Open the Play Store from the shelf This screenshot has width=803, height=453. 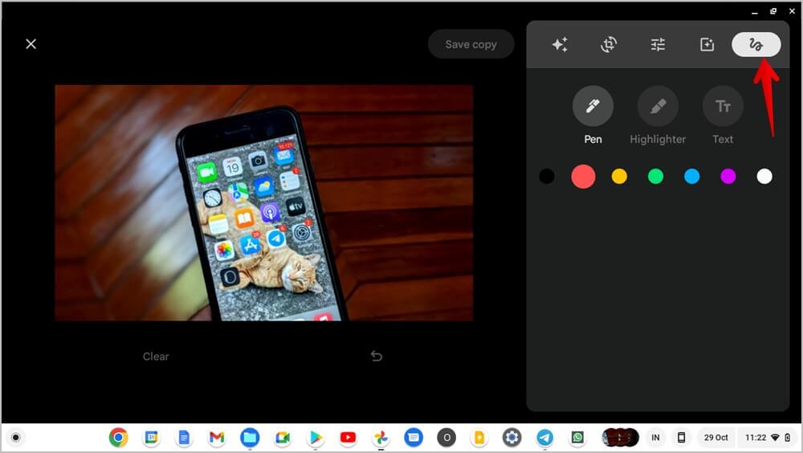(315, 438)
